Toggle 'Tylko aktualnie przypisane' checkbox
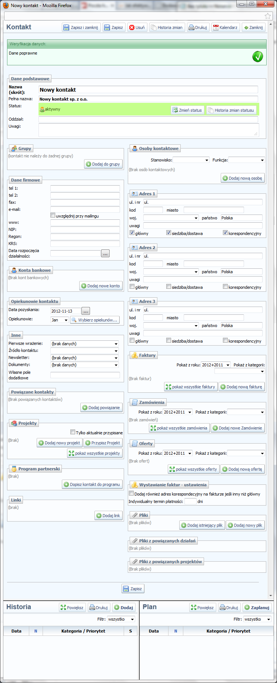This screenshot has height=683, width=277. click(73, 432)
